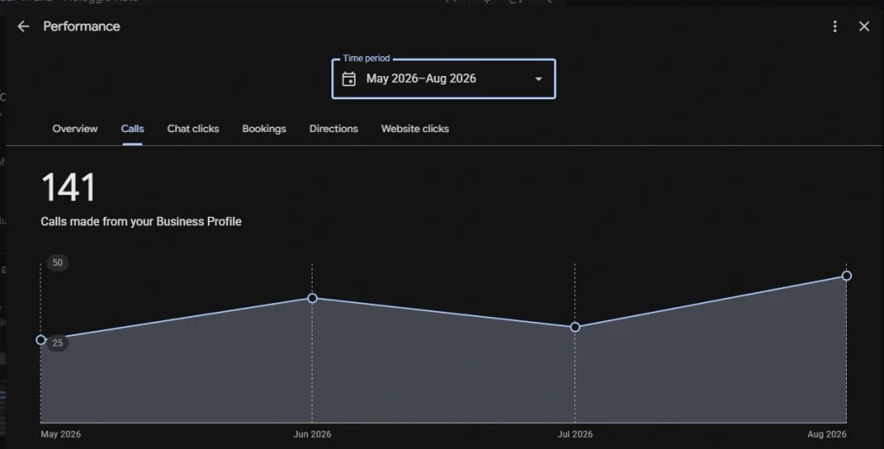The image size is (884, 449).
Task: Click the 141 total calls figure
Action: (68, 187)
